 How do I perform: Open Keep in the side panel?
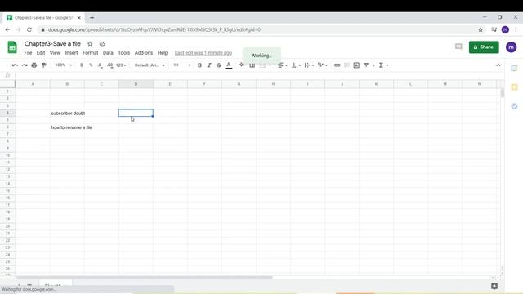point(514,87)
